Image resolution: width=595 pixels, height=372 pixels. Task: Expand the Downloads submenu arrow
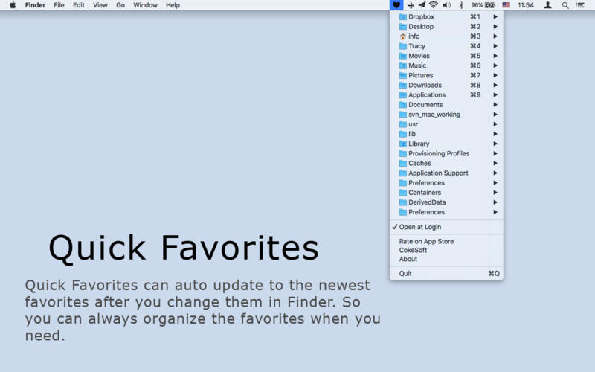(x=495, y=85)
